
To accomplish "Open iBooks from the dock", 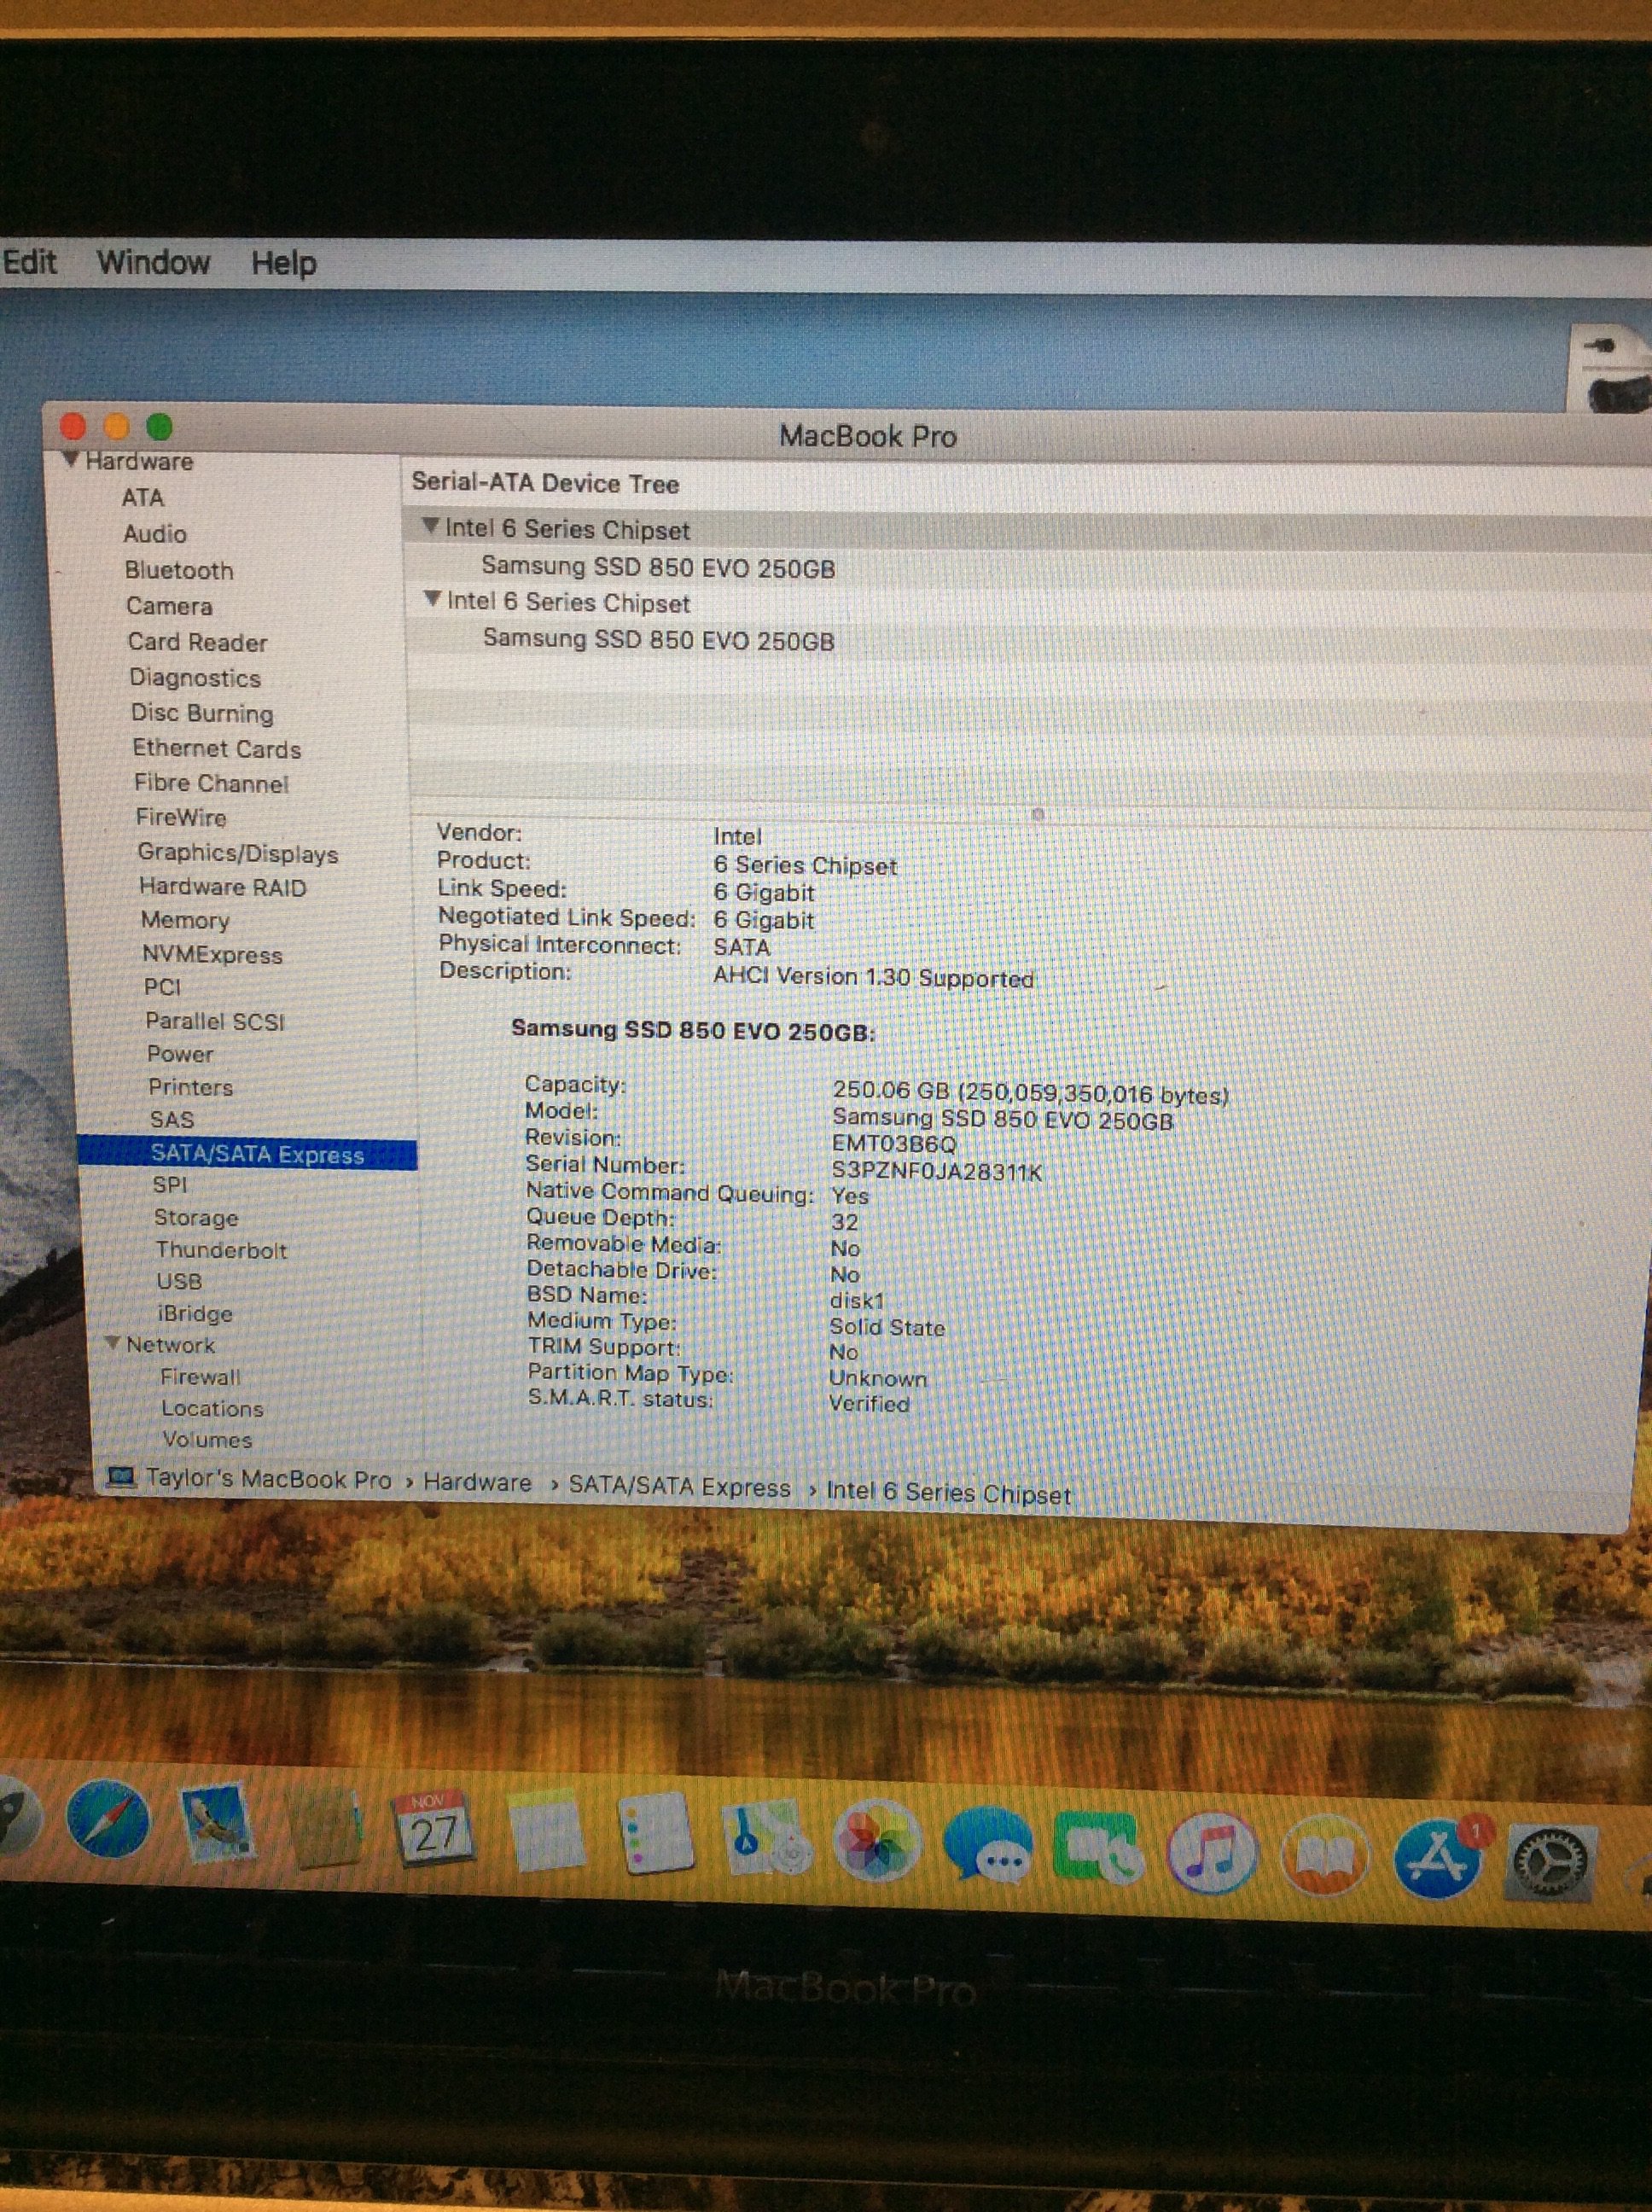I will pos(1324,1856).
